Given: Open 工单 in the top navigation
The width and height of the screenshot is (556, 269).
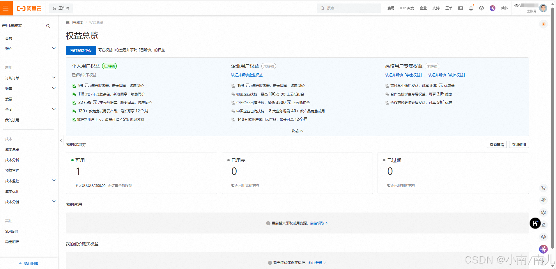Looking at the screenshot, I should 449,8.
